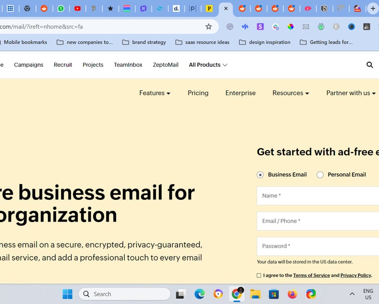
Task: Expand the Partner with us menu
Action: click(x=351, y=93)
